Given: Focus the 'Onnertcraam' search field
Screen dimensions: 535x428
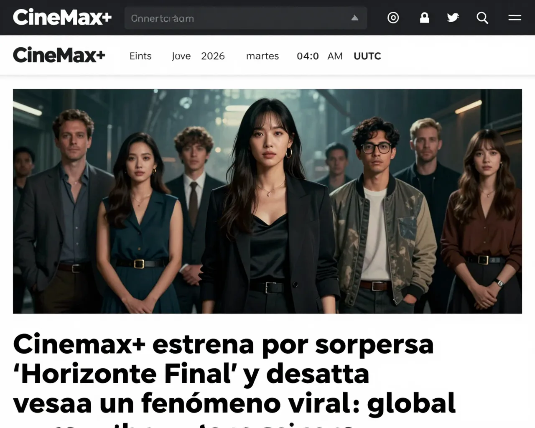Looking at the screenshot, I should tap(246, 18).
